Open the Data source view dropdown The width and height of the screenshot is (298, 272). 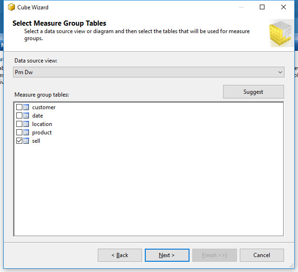tap(149, 72)
